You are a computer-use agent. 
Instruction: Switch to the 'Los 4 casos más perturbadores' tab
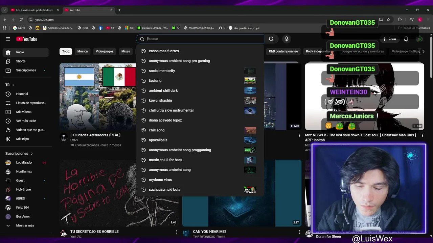pos(35,10)
